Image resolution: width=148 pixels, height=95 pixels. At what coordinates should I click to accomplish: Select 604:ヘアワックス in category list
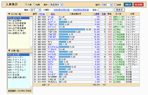pos(19,65)
